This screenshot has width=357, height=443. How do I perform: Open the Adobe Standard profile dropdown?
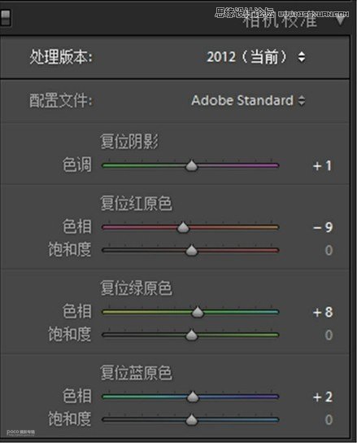248,100
